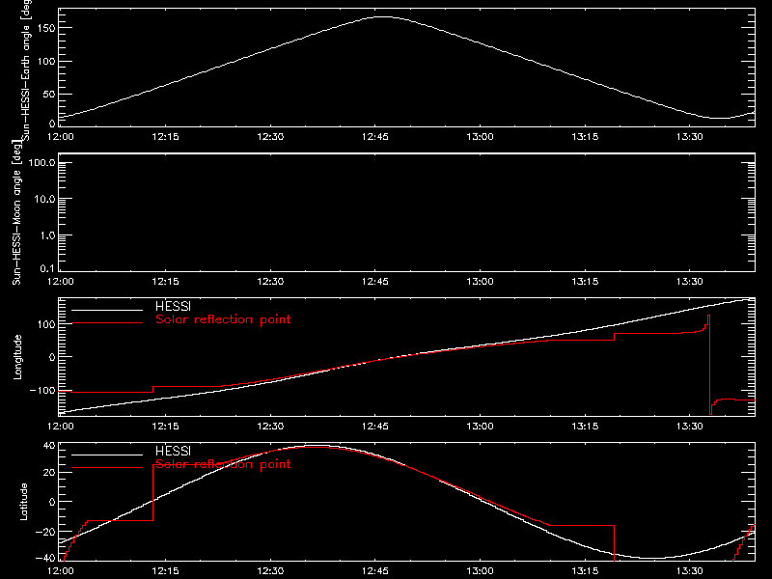Click 12:30 time label under Moon angle plot

pos(270,282)
